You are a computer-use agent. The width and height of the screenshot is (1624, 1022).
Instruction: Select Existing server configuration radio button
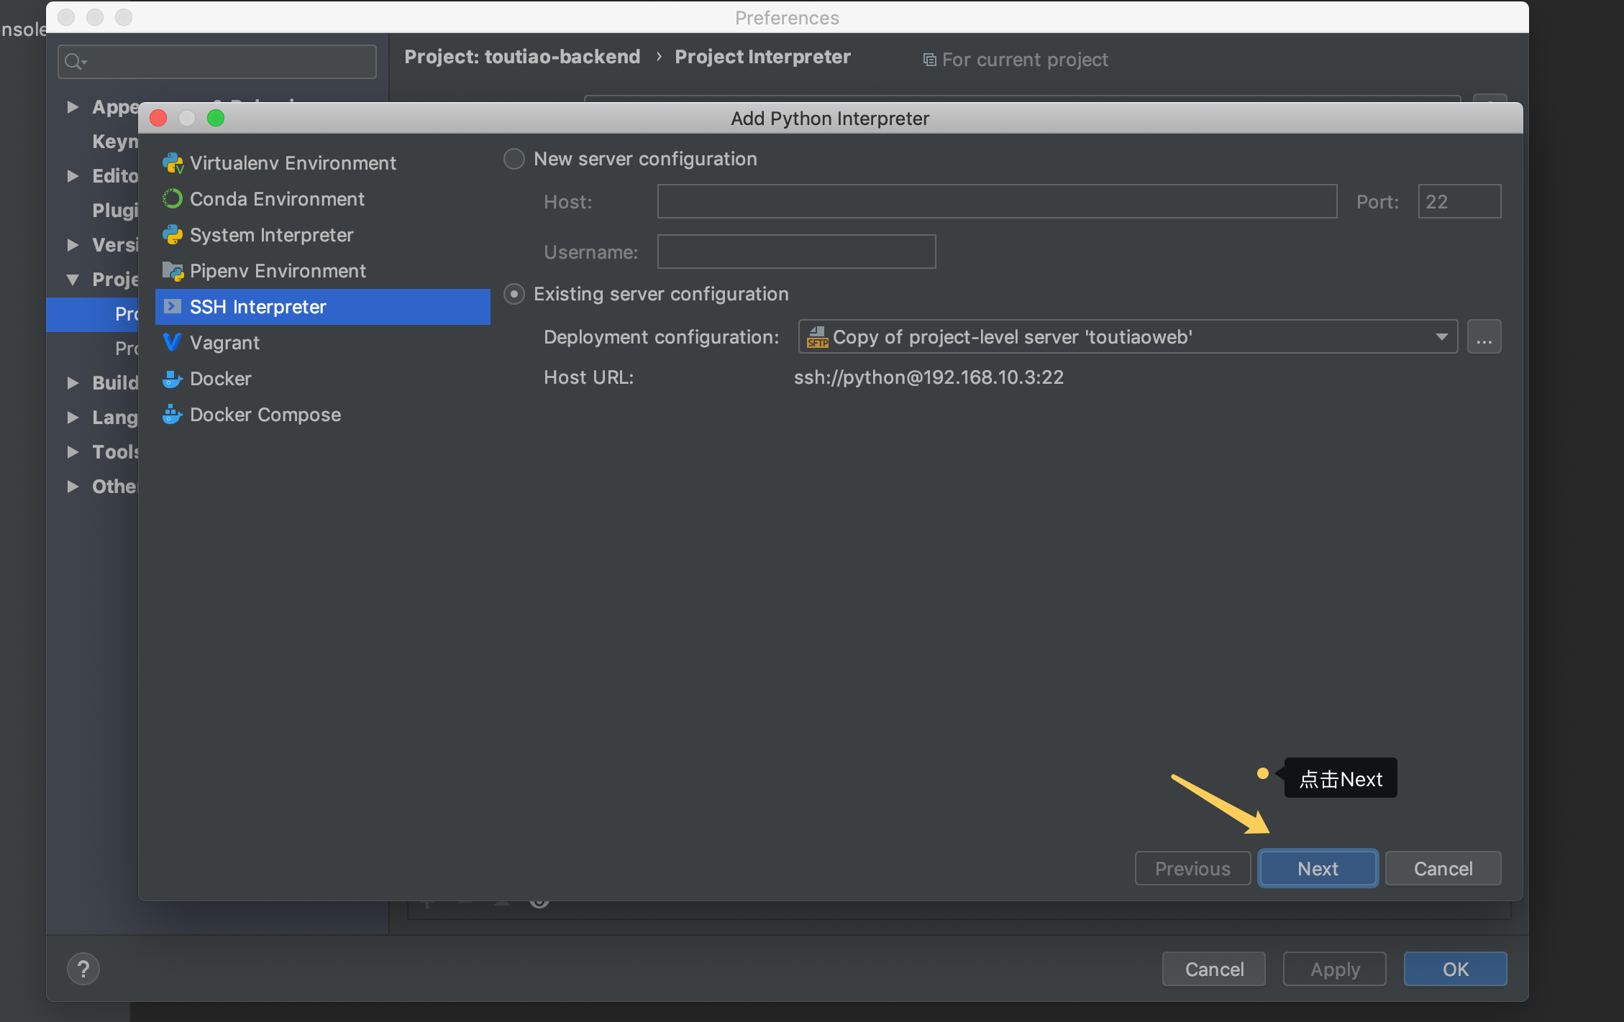click(514, 294)
